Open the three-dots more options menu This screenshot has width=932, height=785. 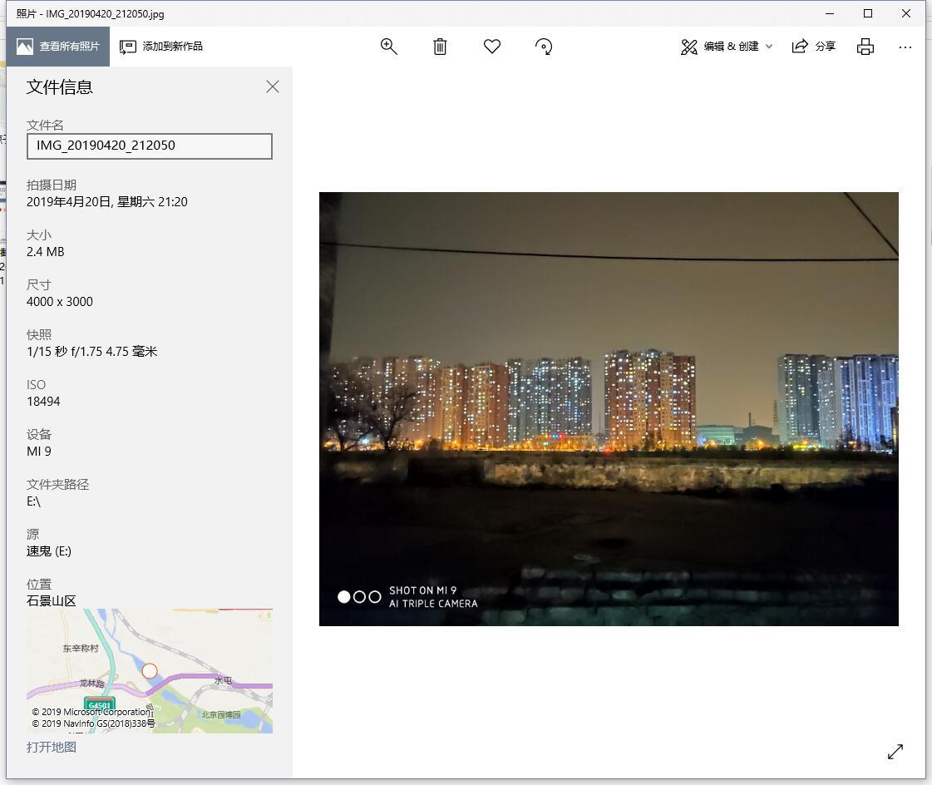pos(905,47)
